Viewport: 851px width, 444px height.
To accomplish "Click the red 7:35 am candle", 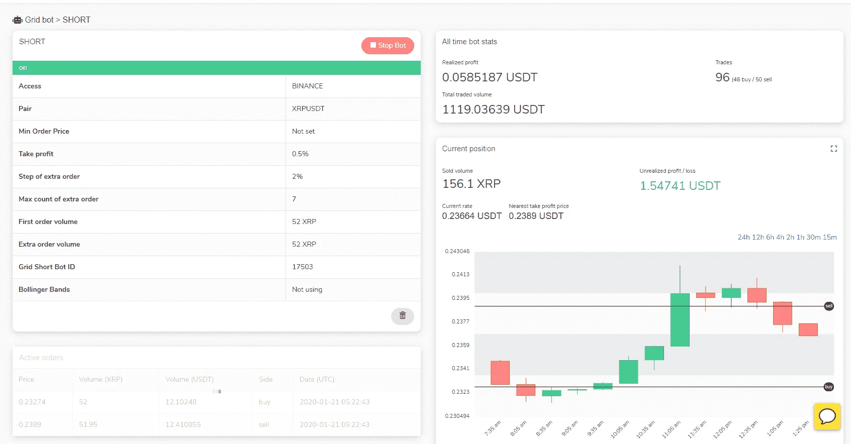I will tap(500, 373).
